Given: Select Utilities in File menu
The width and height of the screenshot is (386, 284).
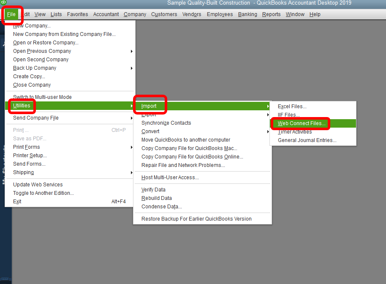Looking at the screenshot, I should pyautogui.click(x=22, y=106).
